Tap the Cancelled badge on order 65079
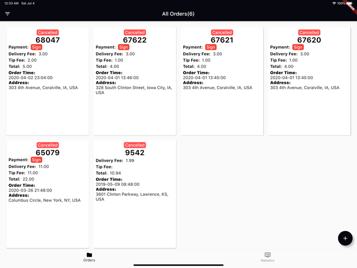Screen dimensions: 357x268 [x=47, y=145]
